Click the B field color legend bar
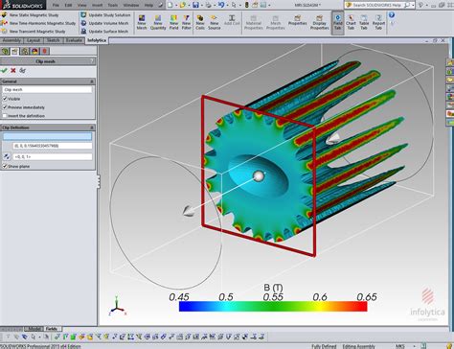454x349 pixels. point(273,306)
